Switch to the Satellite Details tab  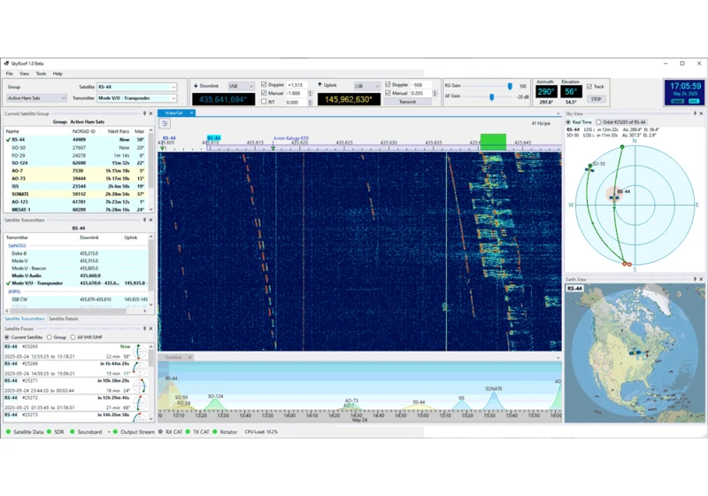(64, 319)
